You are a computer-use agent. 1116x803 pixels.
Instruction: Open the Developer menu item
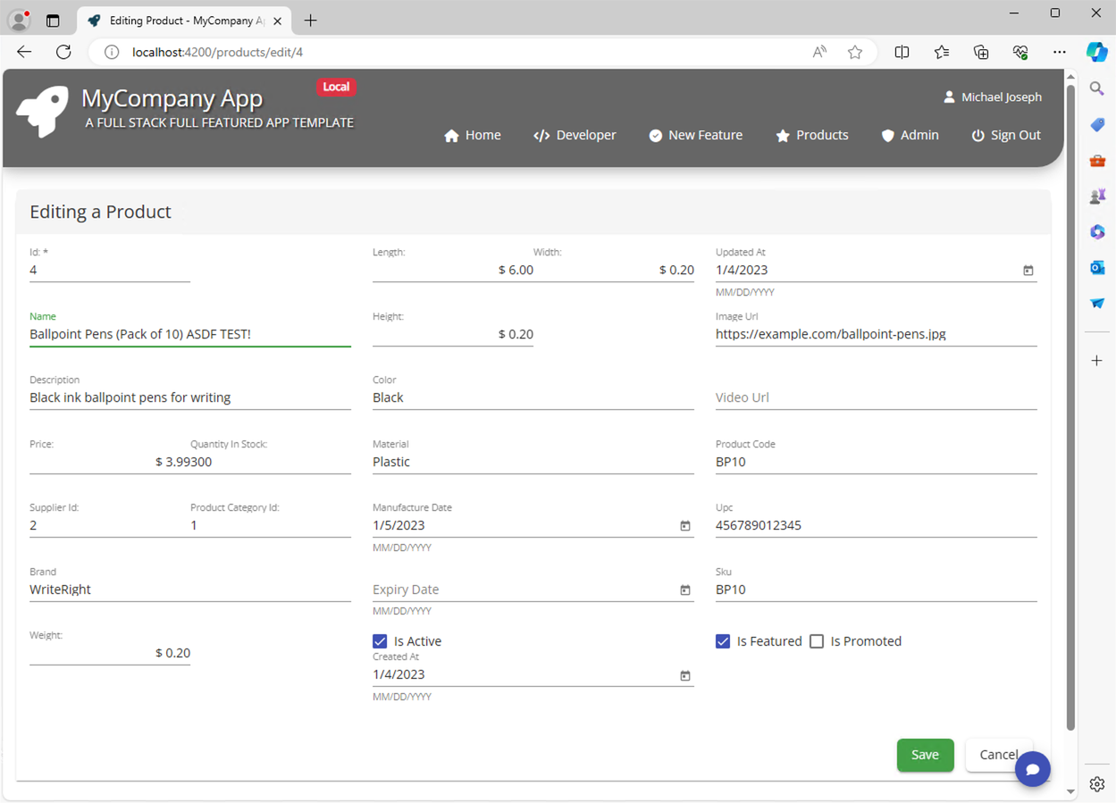tap(575, 135)
